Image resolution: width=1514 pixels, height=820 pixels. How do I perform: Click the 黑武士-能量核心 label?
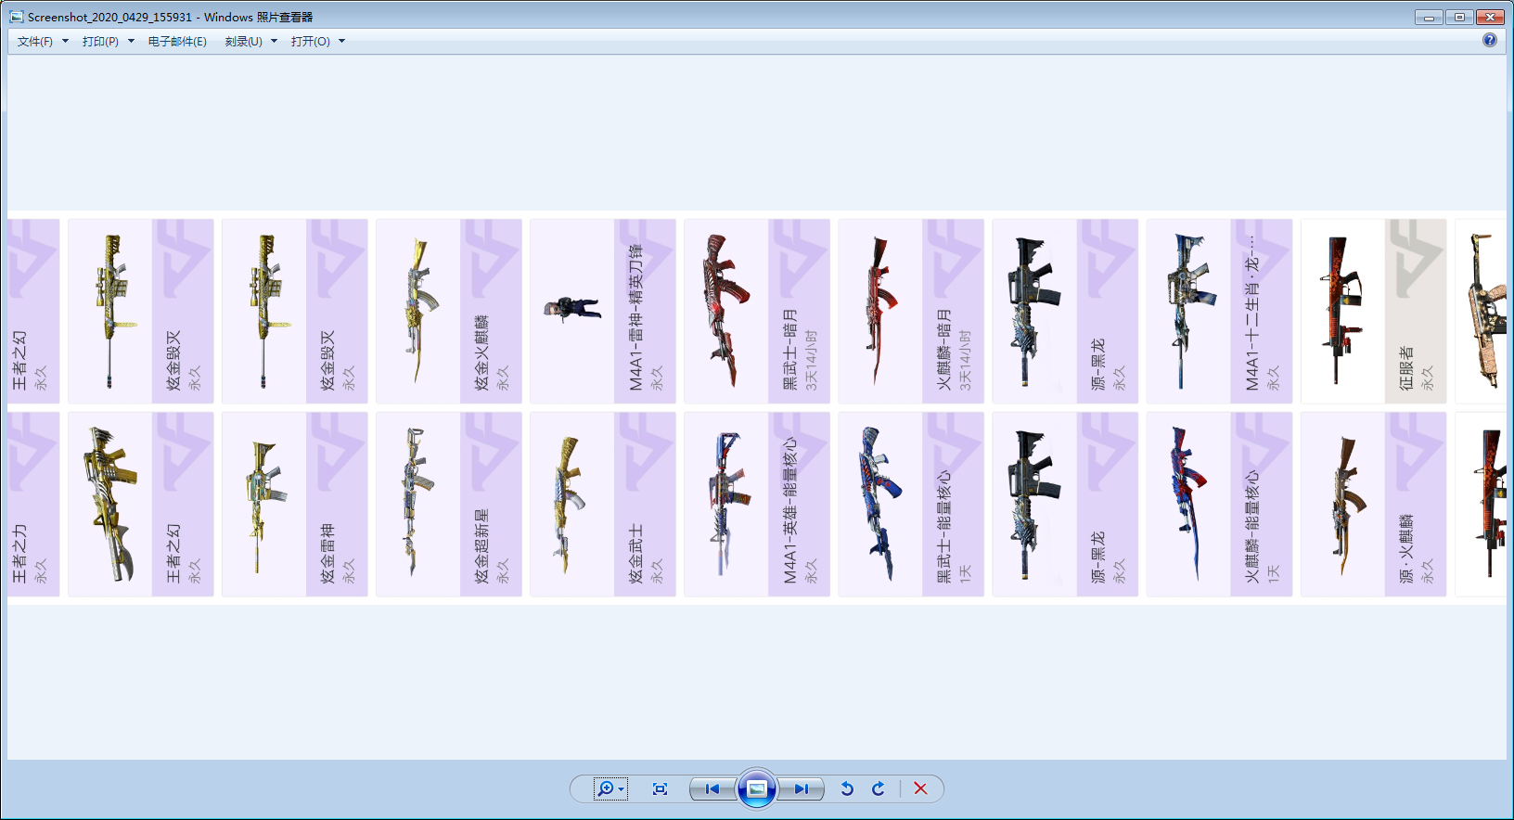pyautogui.click(x=943, y=526)
